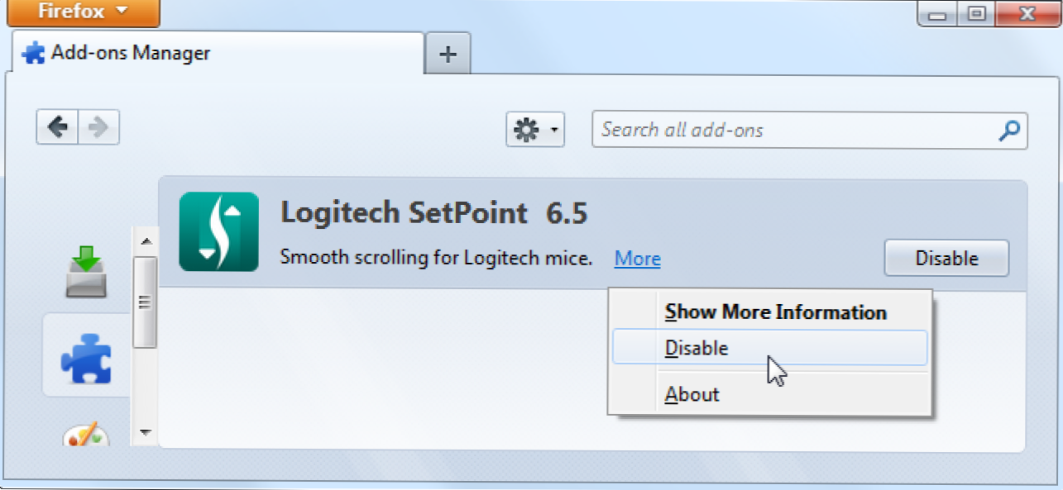Choose About from the context menu
This screenshot has height=490, width=1063.
point(692,394)
